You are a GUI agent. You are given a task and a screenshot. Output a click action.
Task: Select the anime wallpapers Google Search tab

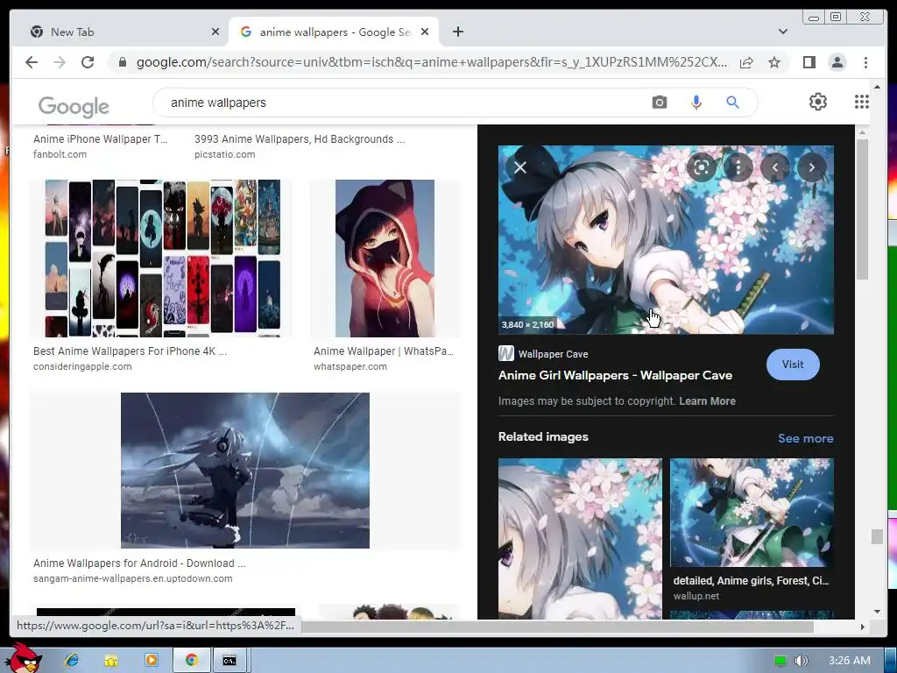tap(334, 32)
